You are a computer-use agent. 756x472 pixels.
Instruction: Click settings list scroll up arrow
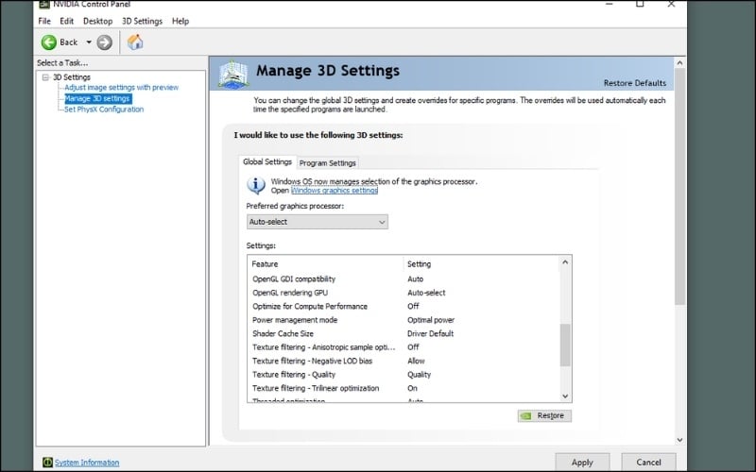(565, 262)
